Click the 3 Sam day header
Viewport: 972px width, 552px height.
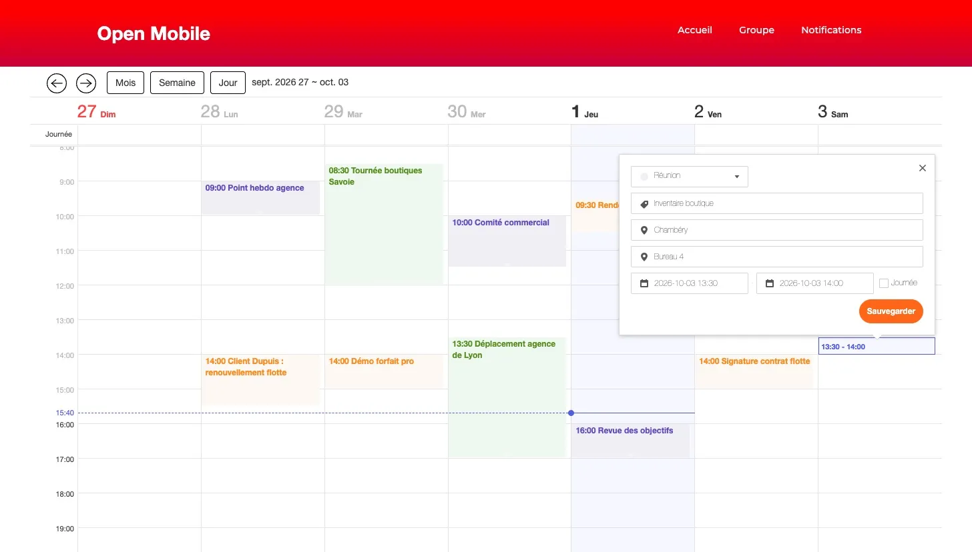click(833, 111)
